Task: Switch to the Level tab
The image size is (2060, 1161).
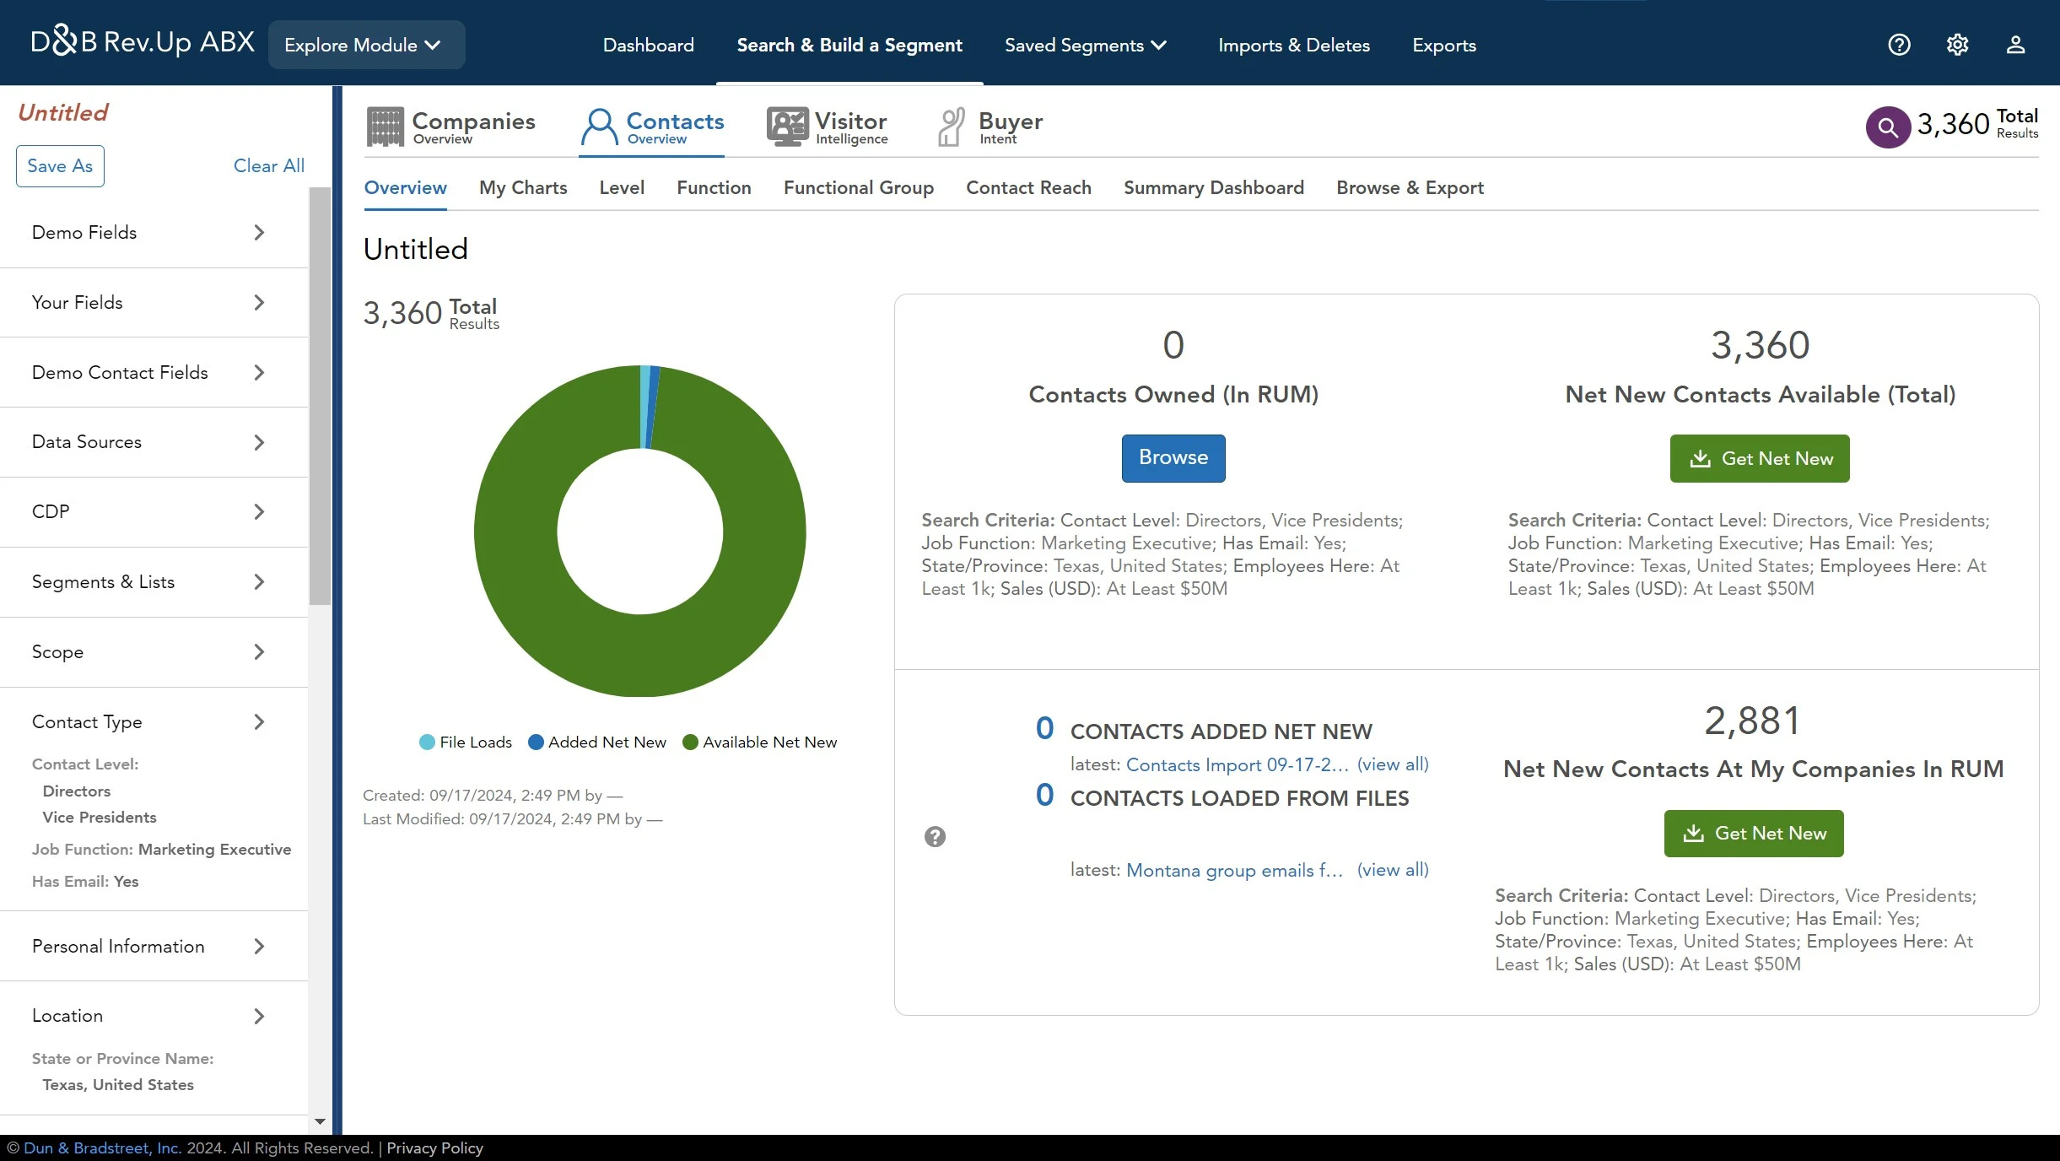Action: point(622,188)
